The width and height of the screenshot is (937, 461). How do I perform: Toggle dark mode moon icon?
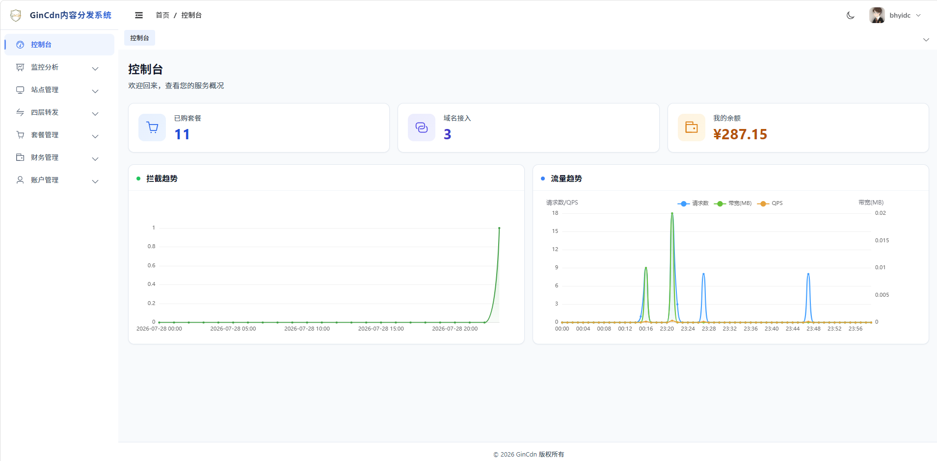[x=851, y=15]
